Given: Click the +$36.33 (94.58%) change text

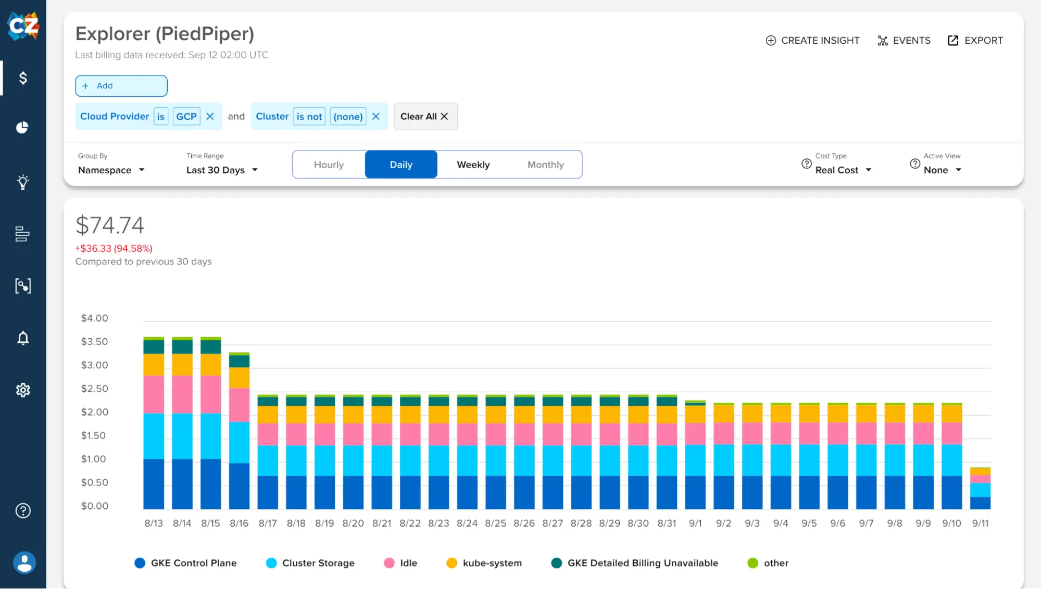Looking at the screenshot, I should [x=114, y=249].
